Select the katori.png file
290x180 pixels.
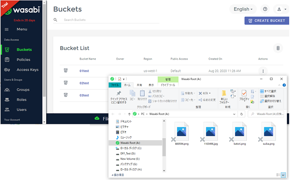coord(240,134)
